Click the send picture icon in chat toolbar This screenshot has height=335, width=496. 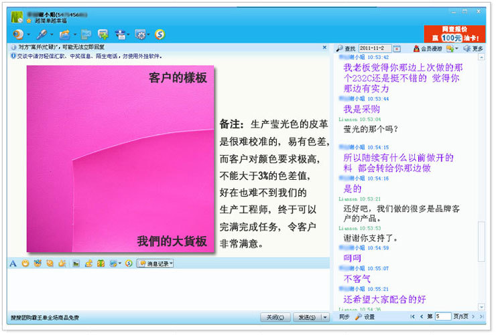76,263
